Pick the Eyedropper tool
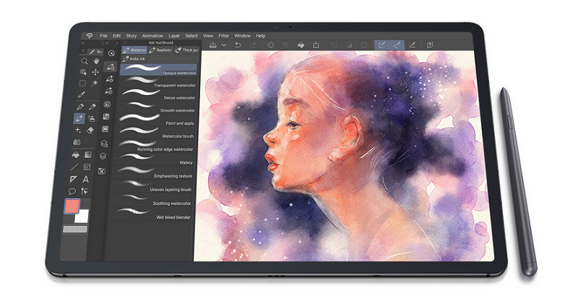 tap(82, 95)
